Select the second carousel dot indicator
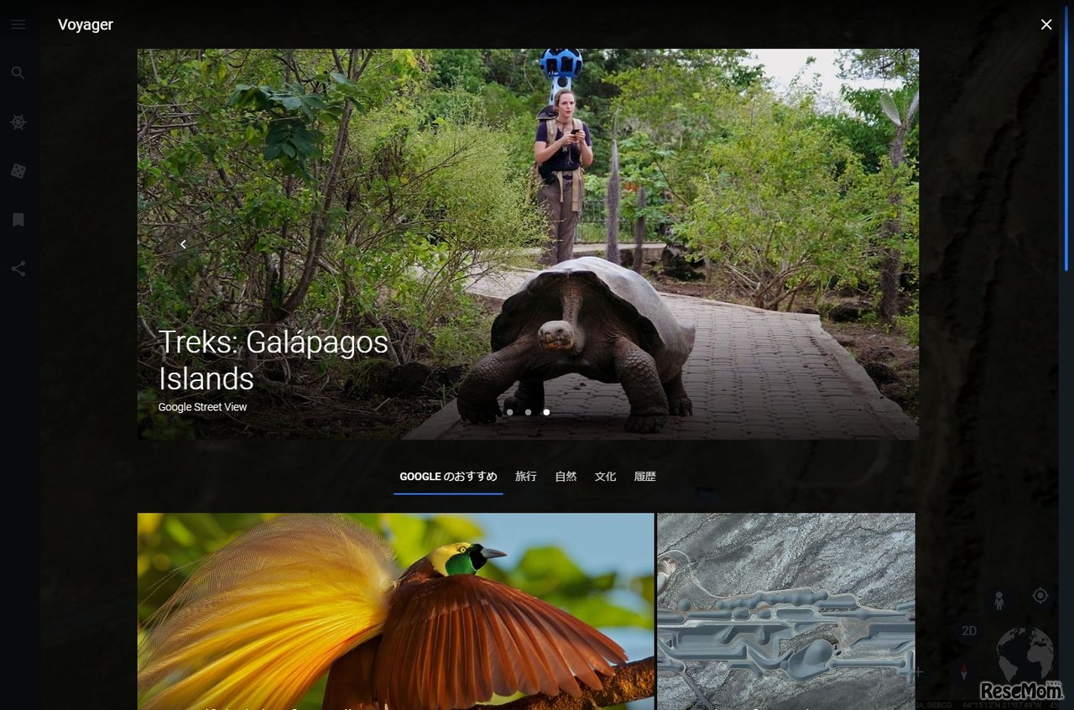This screenshot has height=710, width=1074. [528, 412]
